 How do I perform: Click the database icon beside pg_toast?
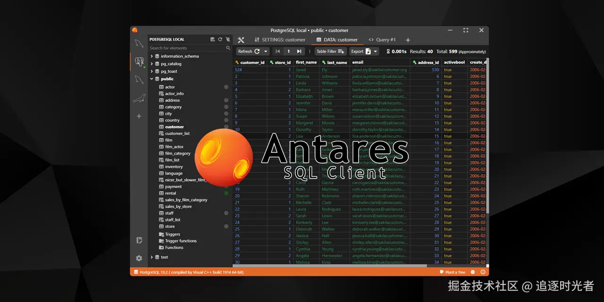pyautogui.click(x=157, y=71)
